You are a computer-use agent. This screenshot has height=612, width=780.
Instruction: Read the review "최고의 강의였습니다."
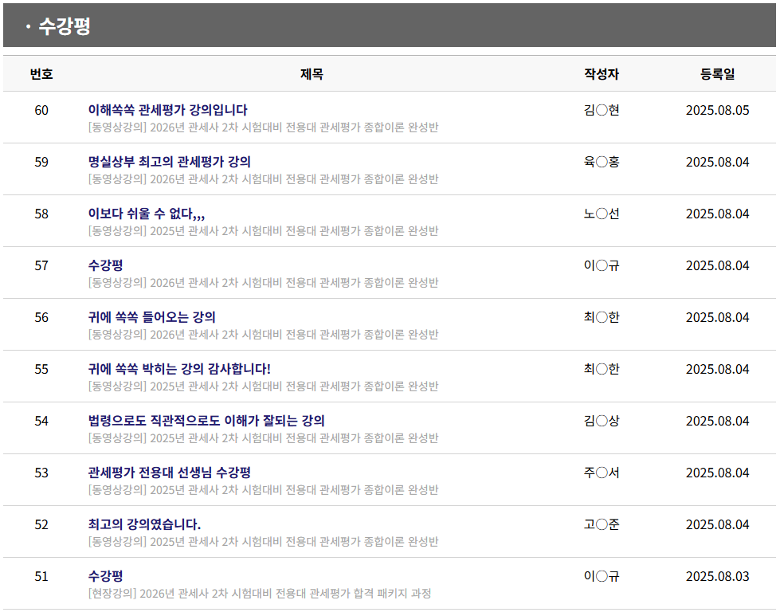point(144,524)
